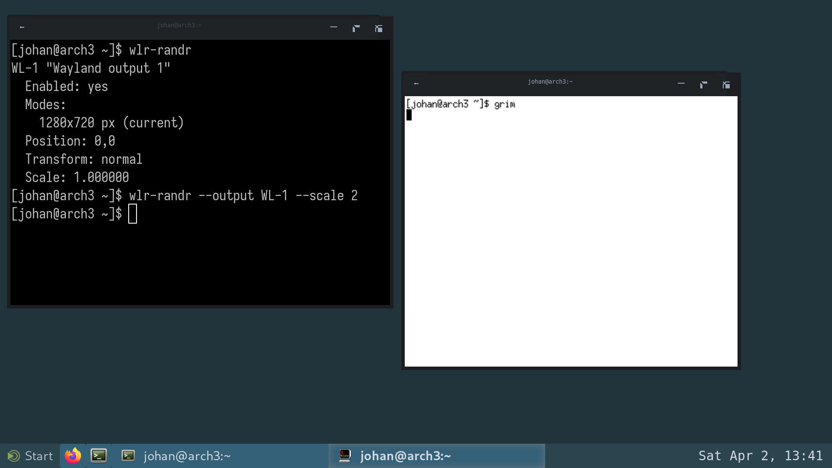
Task: Minimize the right terminal window
Action: 681,84
